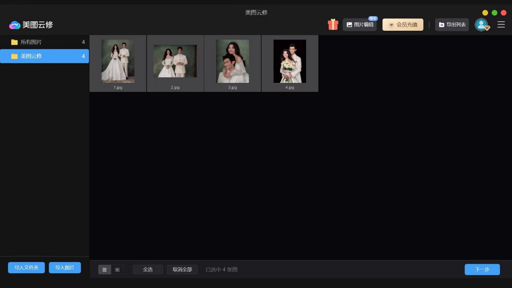Viewport: 512px width, 288px height.
Task: Switch to grid thumbnail view
Action: pyautogui.click(x=104, y=269)
